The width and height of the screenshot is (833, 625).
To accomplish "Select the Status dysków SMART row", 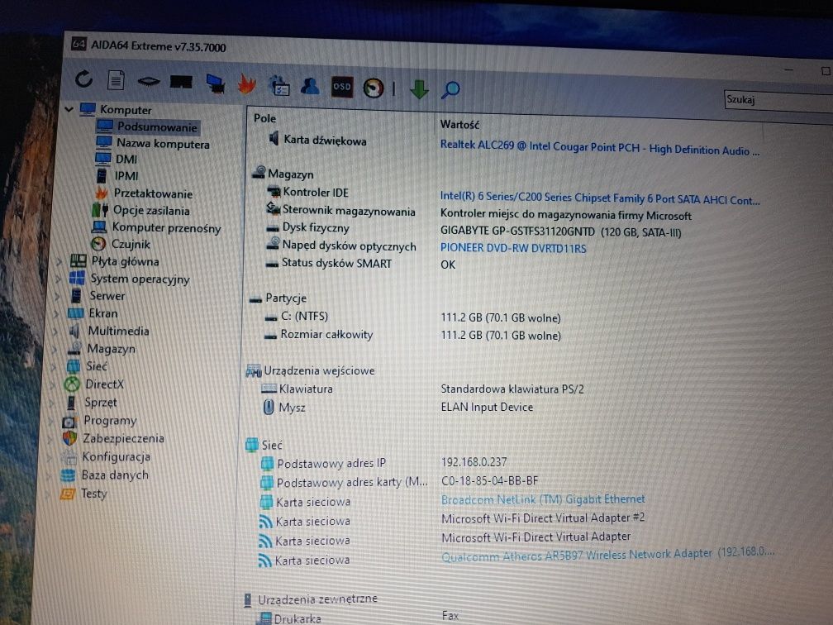I will click(361, 264).
